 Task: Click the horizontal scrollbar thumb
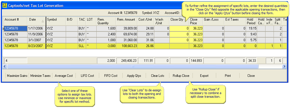coord(132,66)
